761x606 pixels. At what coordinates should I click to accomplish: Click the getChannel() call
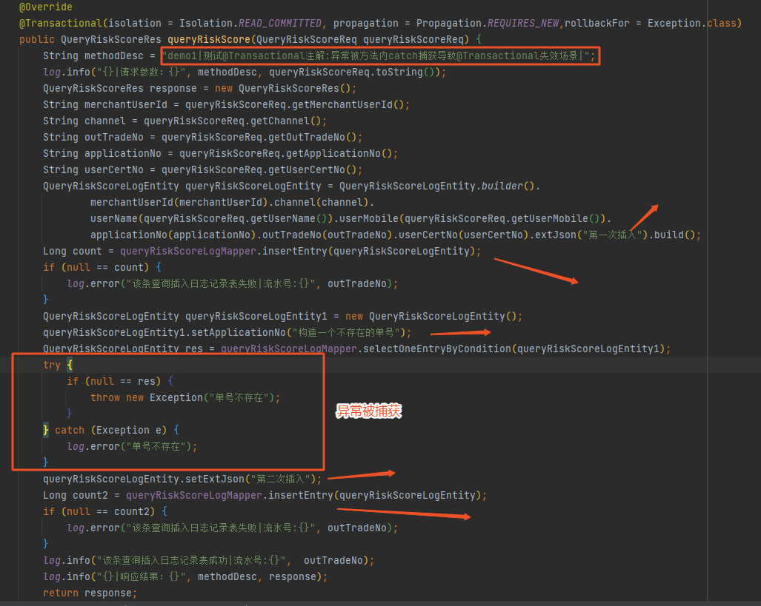286,121
